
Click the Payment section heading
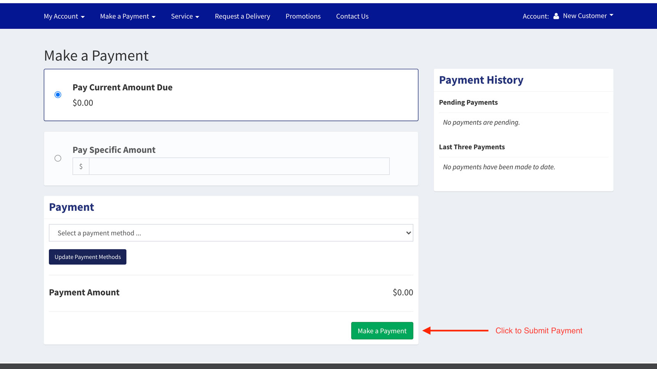[71, 207]
